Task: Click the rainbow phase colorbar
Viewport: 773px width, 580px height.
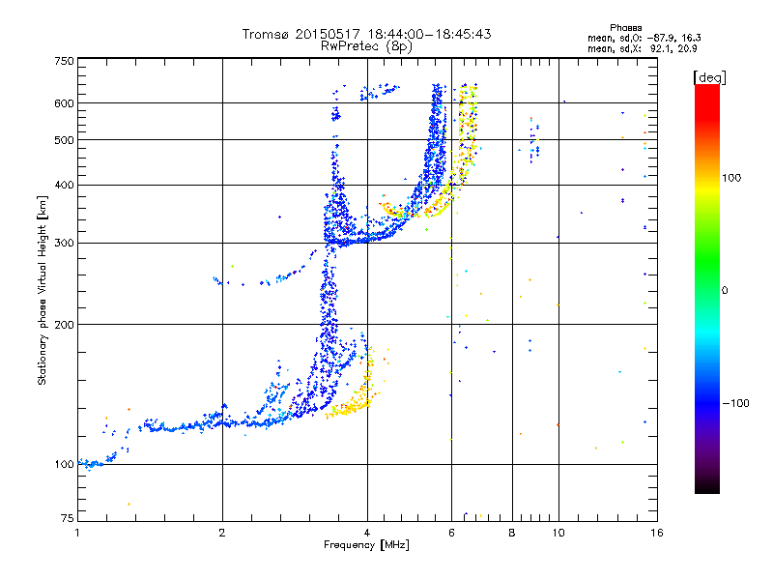Action: coord(707,289)
